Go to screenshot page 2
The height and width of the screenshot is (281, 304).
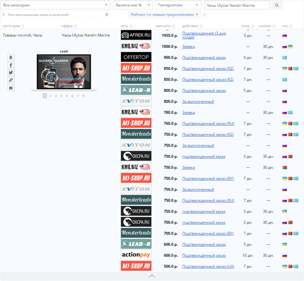click(x=50, y=96)
